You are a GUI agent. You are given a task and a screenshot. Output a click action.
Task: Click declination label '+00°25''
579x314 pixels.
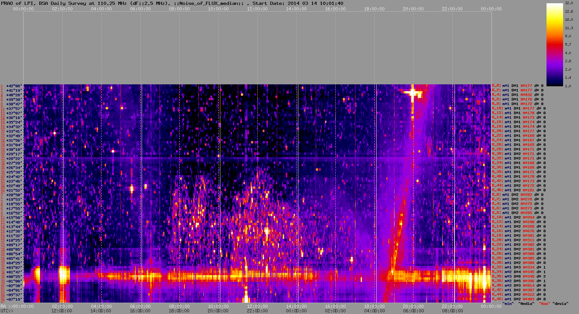(x=14, y=277)
